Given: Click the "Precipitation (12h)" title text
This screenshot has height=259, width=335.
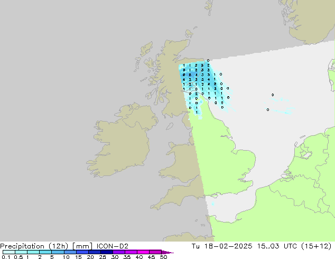Looking at the screenshot, I should click(34, 246).
